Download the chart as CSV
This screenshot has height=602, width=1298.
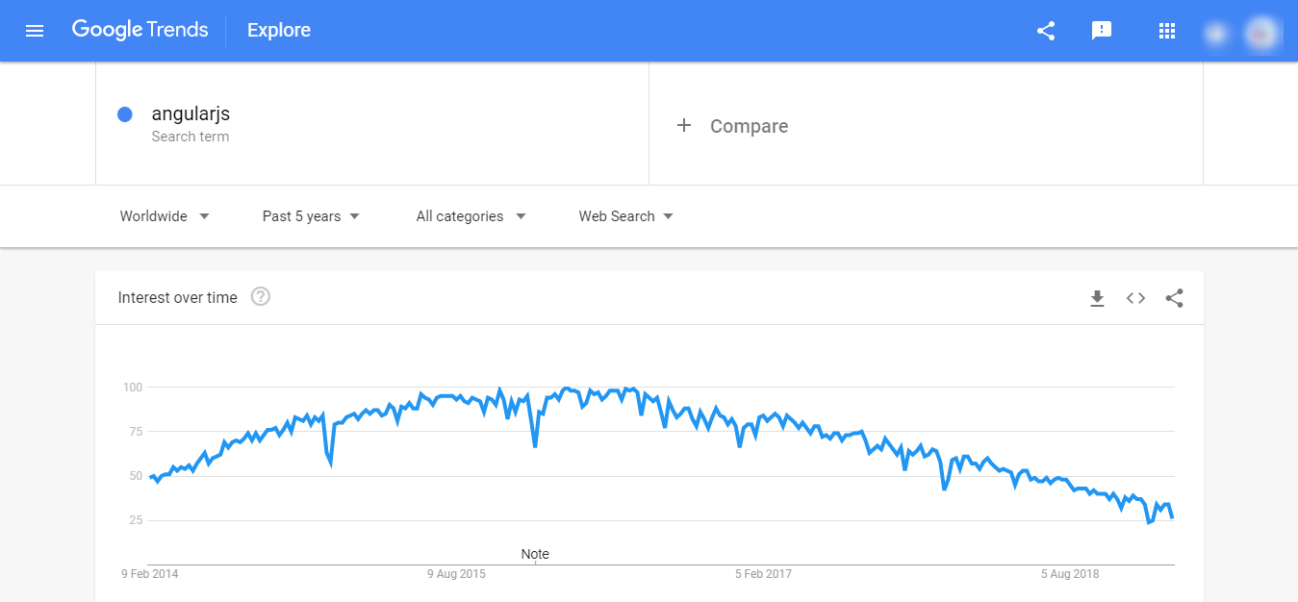click(1097, 298)
